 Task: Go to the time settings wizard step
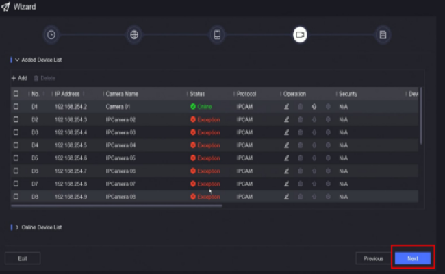pyautogui.click(x=51, y=35)
